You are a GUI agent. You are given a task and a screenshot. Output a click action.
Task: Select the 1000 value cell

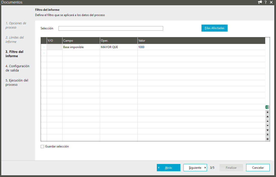(201, 47)
